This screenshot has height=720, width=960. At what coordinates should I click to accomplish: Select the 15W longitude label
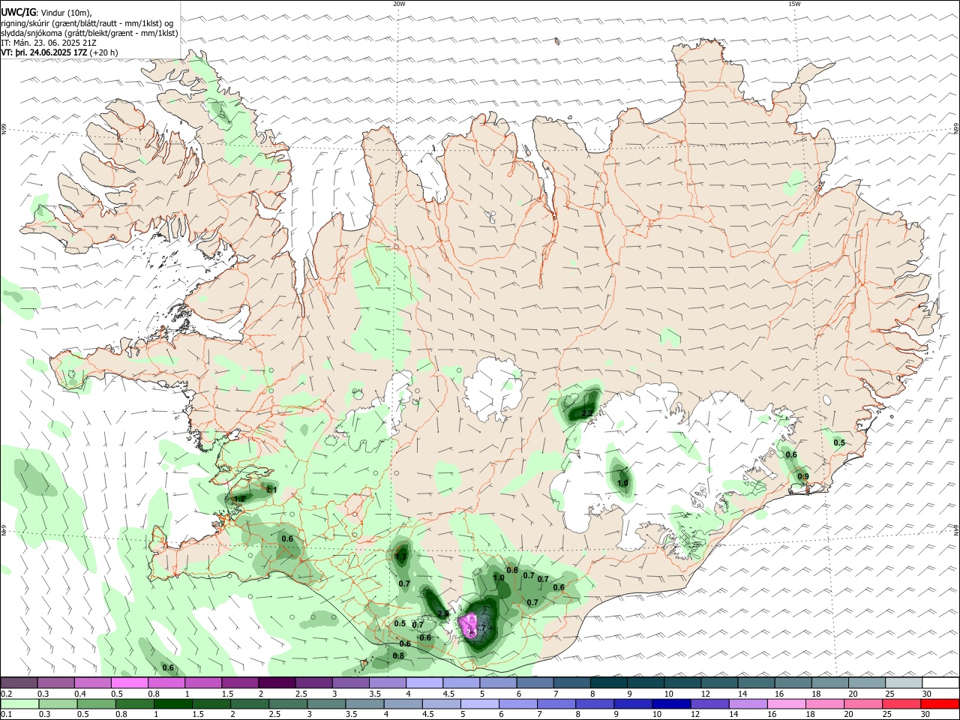(x=794, y=4)
